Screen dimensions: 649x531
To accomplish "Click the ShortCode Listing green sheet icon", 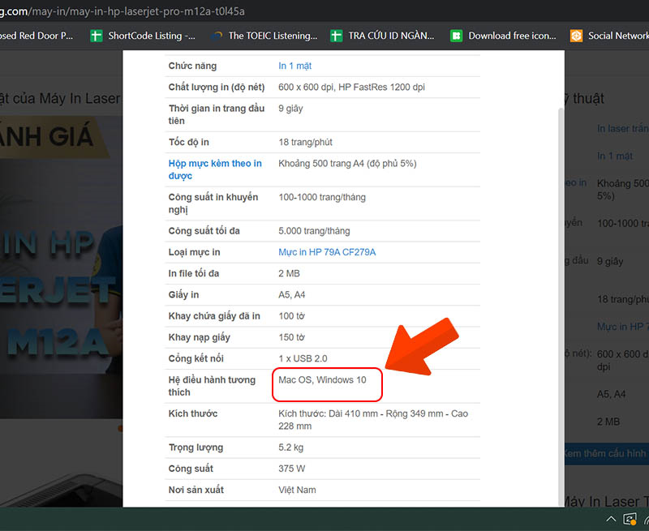I will (x=96, y=36).
